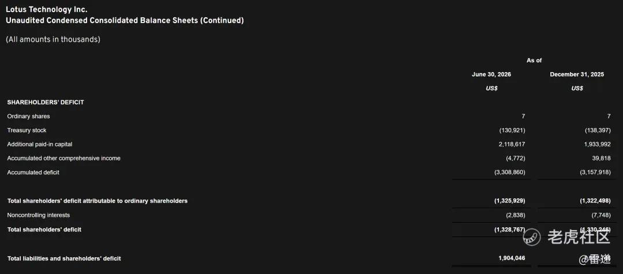Click the December 31, 2025 column header
Viewport: 623px width, 274px height.
[x=577, y=74]
